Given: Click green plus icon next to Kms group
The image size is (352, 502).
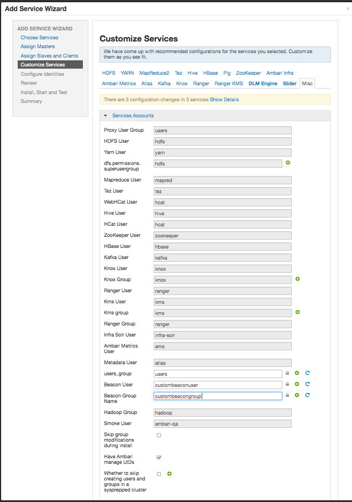Looking at the screenshot, I should tap(297, 312).
